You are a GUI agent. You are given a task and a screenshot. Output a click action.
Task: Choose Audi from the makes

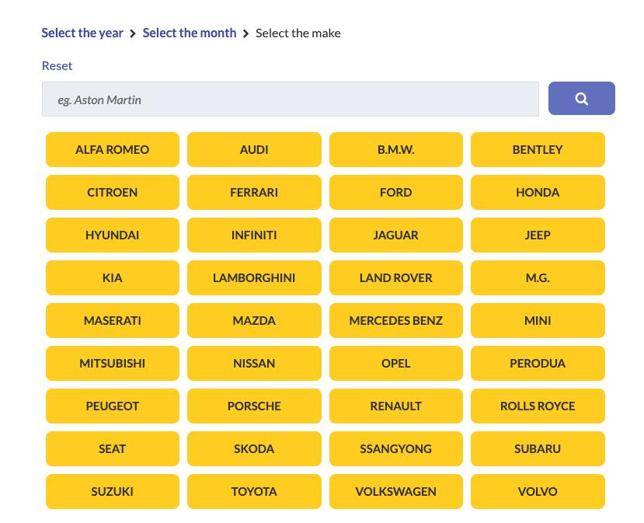(254, 149)
